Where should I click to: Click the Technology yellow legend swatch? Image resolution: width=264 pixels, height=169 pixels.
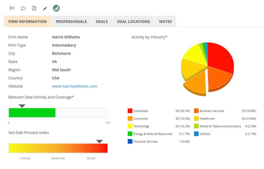130,126
